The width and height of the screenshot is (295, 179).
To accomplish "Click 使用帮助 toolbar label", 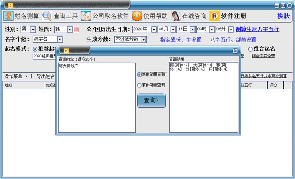I will pos(156,16).
